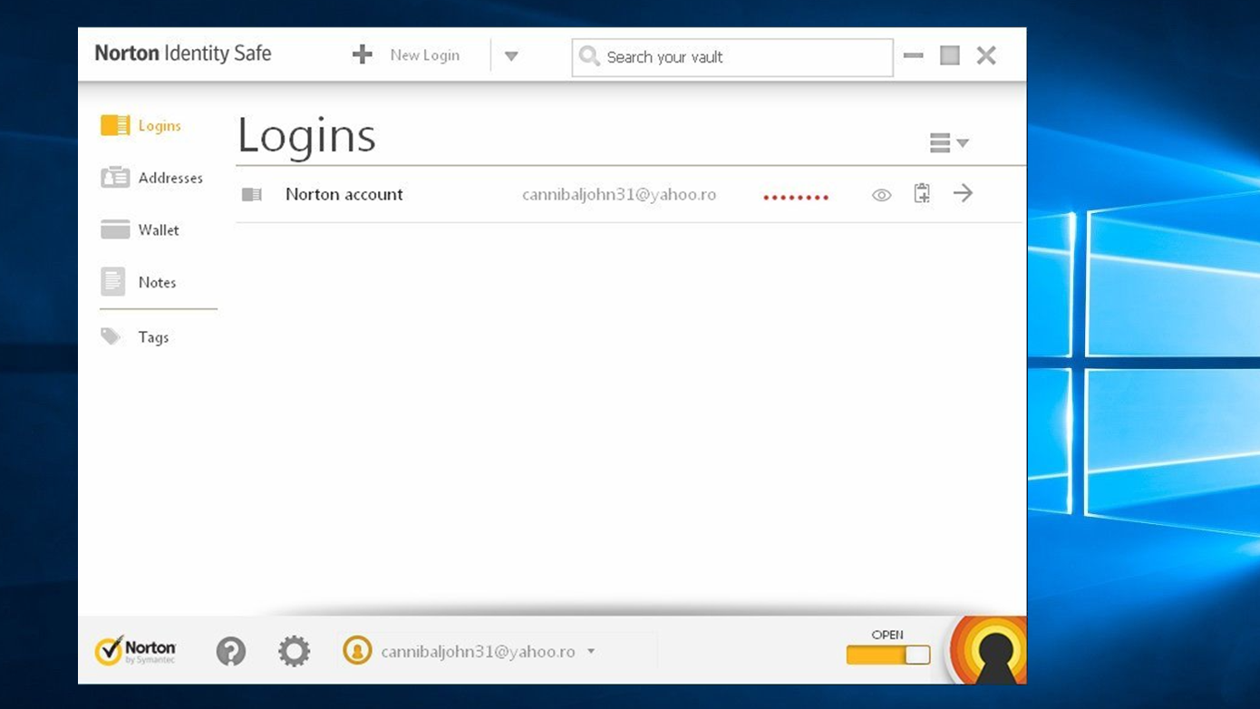Click the Tags label icon

111,337
